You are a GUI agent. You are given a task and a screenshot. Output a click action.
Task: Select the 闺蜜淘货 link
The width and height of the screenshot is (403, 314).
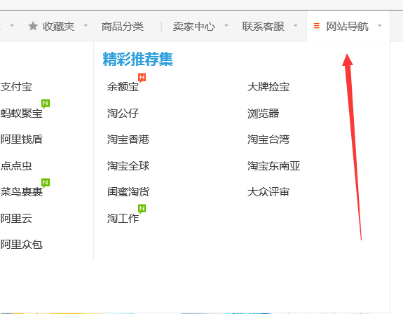coord(128,192)
